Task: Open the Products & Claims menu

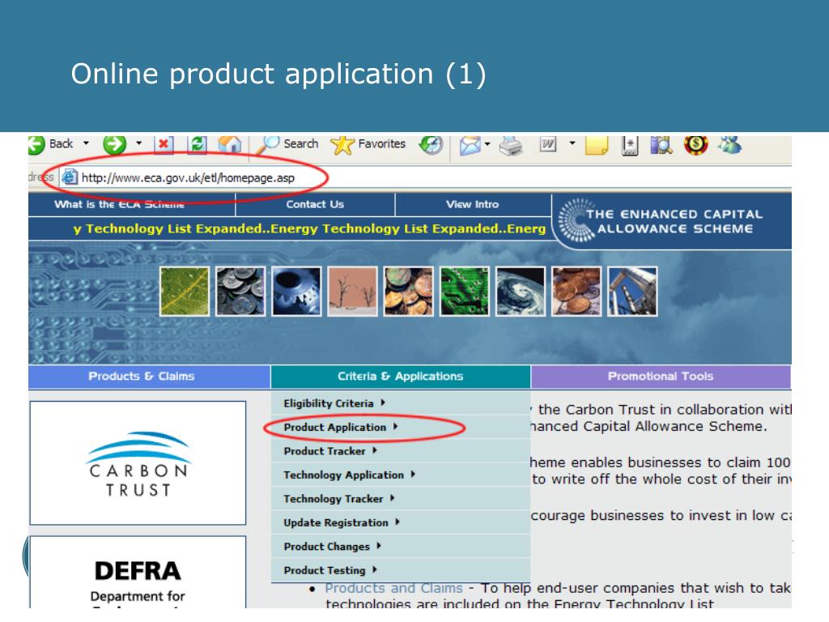Action: click(150, 376)
